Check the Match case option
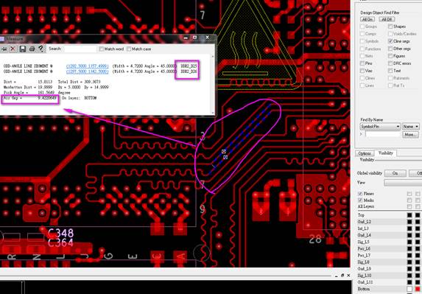This screenshot has width=422, height=294. point(129,49)
